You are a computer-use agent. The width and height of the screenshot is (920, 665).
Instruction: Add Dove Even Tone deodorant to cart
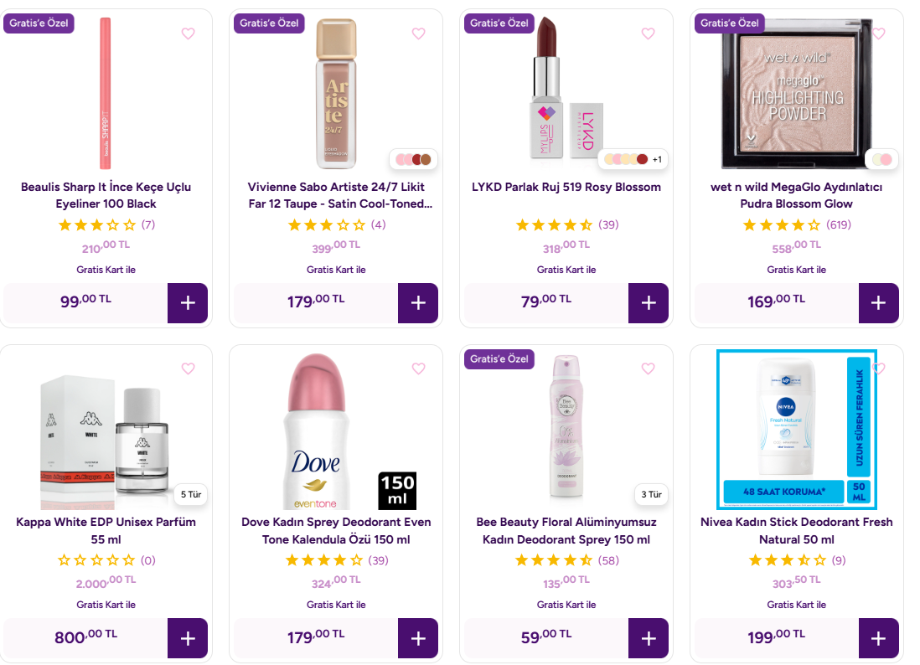tap(418, 638)
